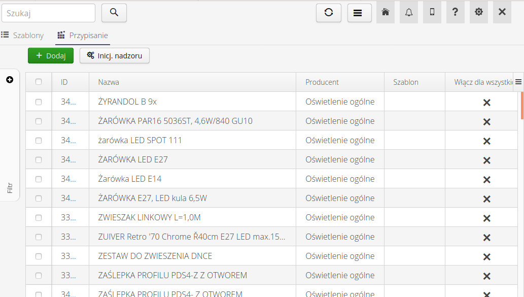Open the hamburger menu in the toolbar
This screenshot has width=524, height=297.
pyautogui.click(x=359, y=13)
